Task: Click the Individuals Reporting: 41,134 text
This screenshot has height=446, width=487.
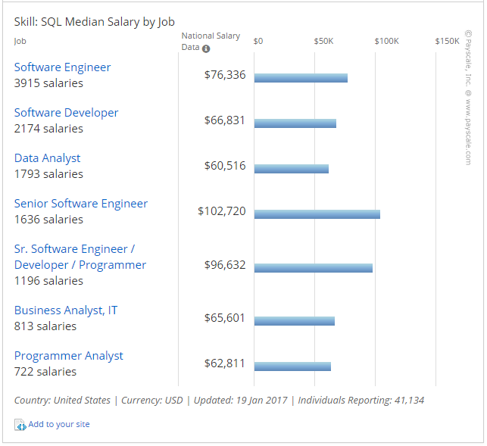Action: [361, 401]
